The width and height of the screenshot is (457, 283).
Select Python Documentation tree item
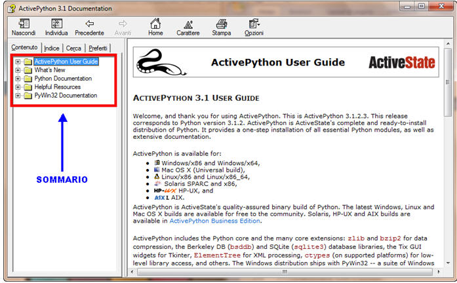point(63,79)
